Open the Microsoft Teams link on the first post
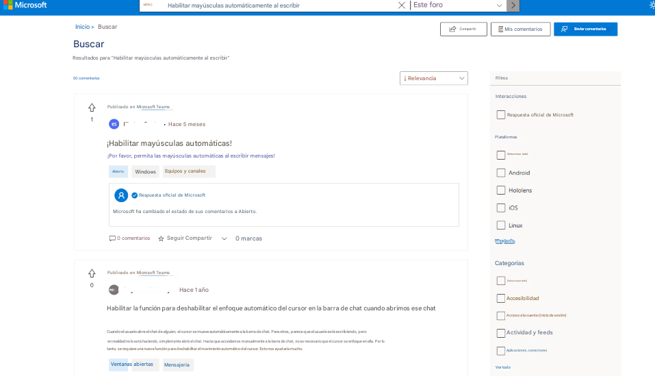 (153, 107)
